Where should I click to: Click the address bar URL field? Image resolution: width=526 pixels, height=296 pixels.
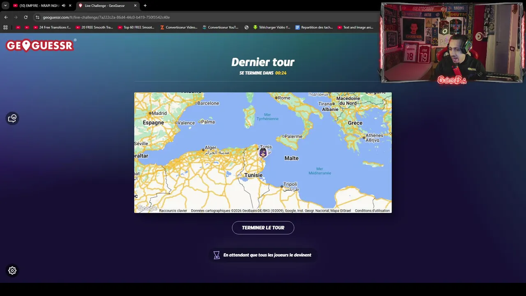tap(205, 17)
